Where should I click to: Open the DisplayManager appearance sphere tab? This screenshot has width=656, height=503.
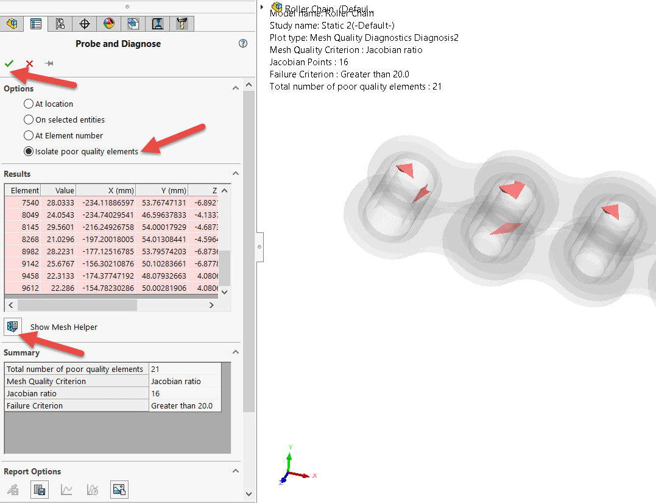point(109,24)
